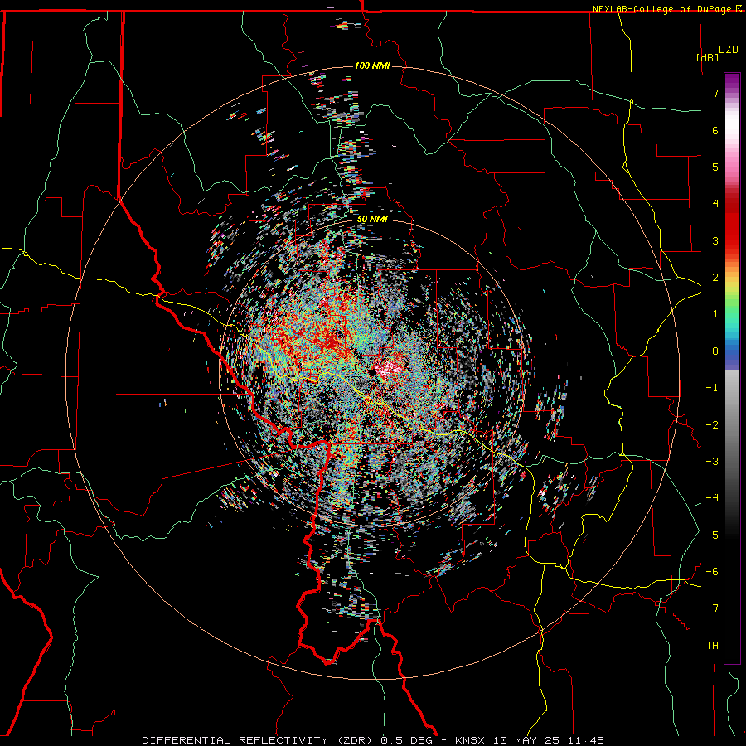746x746 pixels.
Task: Click the 10 MAY 25 11:45 timestamp
Action: (549, 740)
